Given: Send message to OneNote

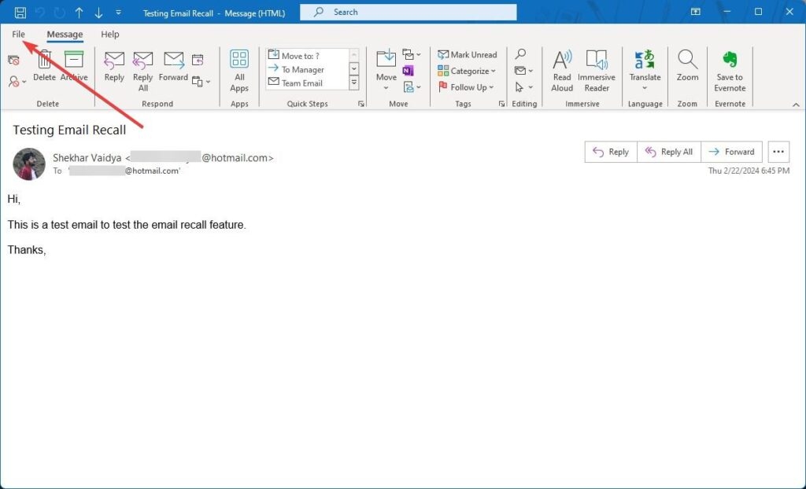Looking at the screenshot, I should (x=409, y=71).
